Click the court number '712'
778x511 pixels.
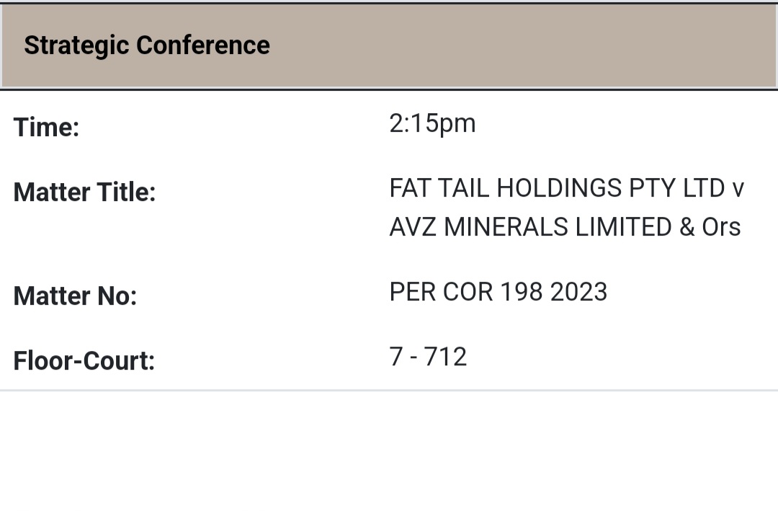point(445,357)
